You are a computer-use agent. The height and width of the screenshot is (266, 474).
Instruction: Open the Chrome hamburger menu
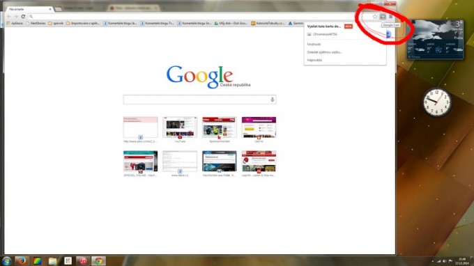[x=390, y=17]
